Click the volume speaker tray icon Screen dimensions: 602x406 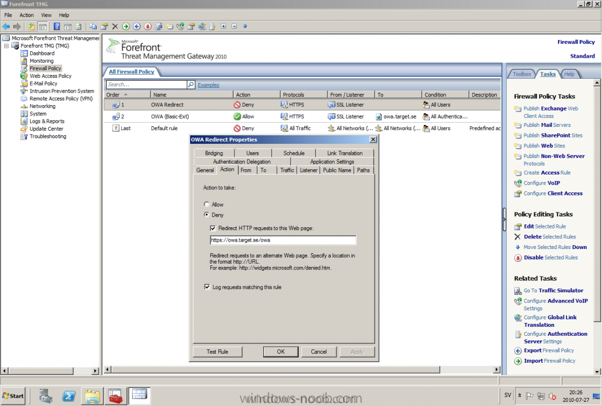click(552, 396)
